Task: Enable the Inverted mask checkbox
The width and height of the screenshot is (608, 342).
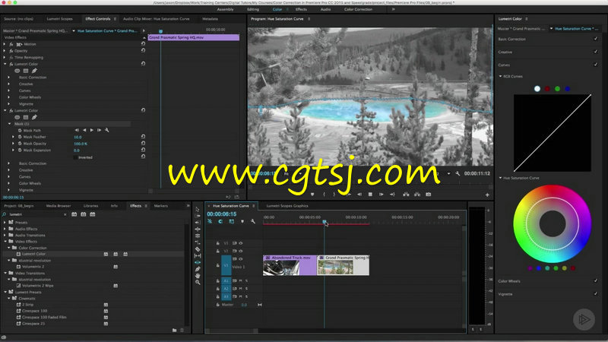Action: [75, 157]
